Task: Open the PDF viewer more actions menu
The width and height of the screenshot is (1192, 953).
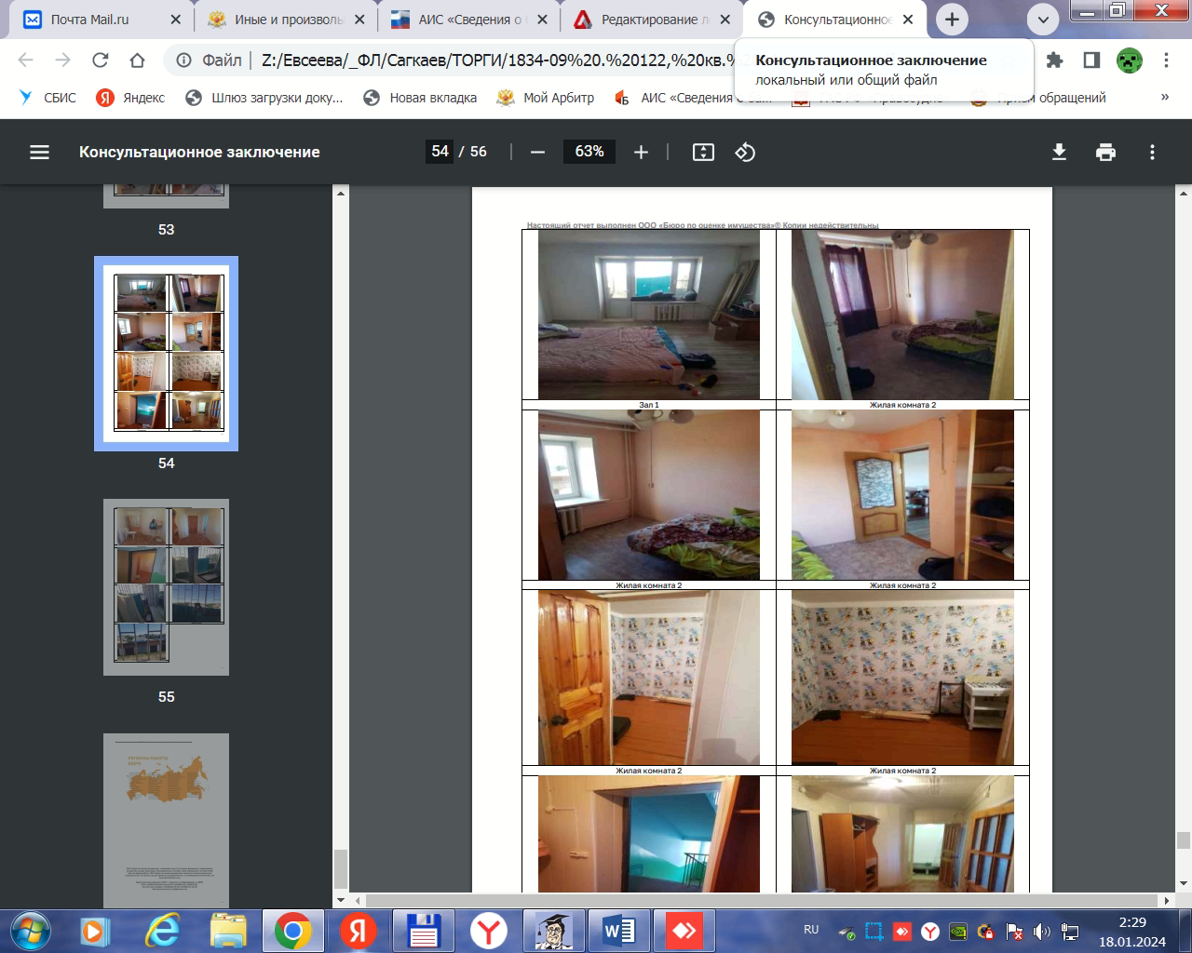Action: point(1152,152)
